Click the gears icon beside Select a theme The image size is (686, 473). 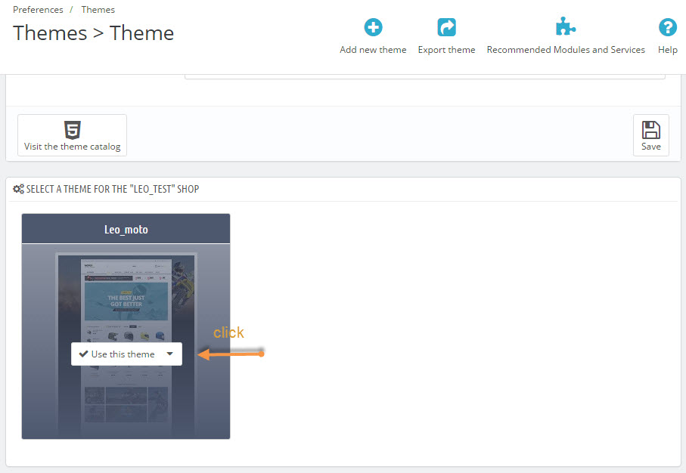[18, 189]
